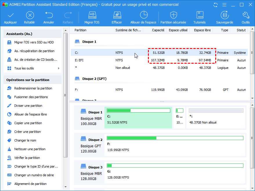Image resolution: width=255 pixels, height=191 pixels.
Task: Open the Tutoriels book icon
Action: 200,15
